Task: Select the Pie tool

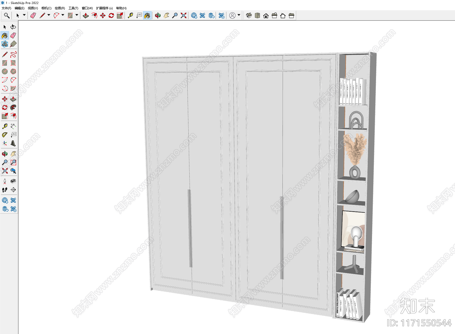Action: click(13, 89)
